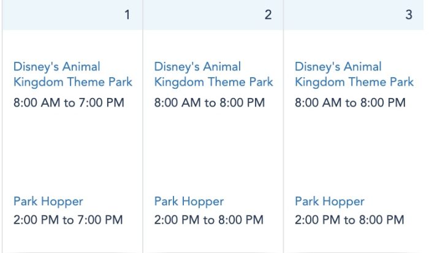This screenshot has height=253, width=429.
Task: Click the 8:00 AM to 7:00 PM hours text
Action: click(69, 102)
